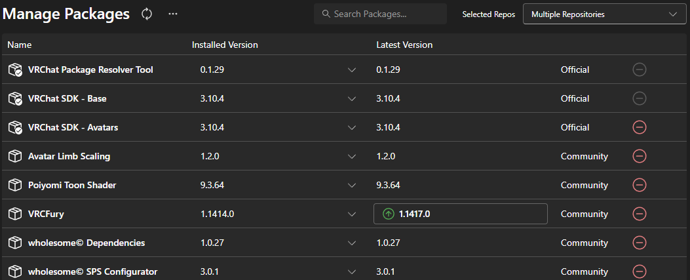The width and height of the screenshot is (690, 280).
Task: Open the Selected Repos Multiple Repositories dropdown
Action: point(604,14)
